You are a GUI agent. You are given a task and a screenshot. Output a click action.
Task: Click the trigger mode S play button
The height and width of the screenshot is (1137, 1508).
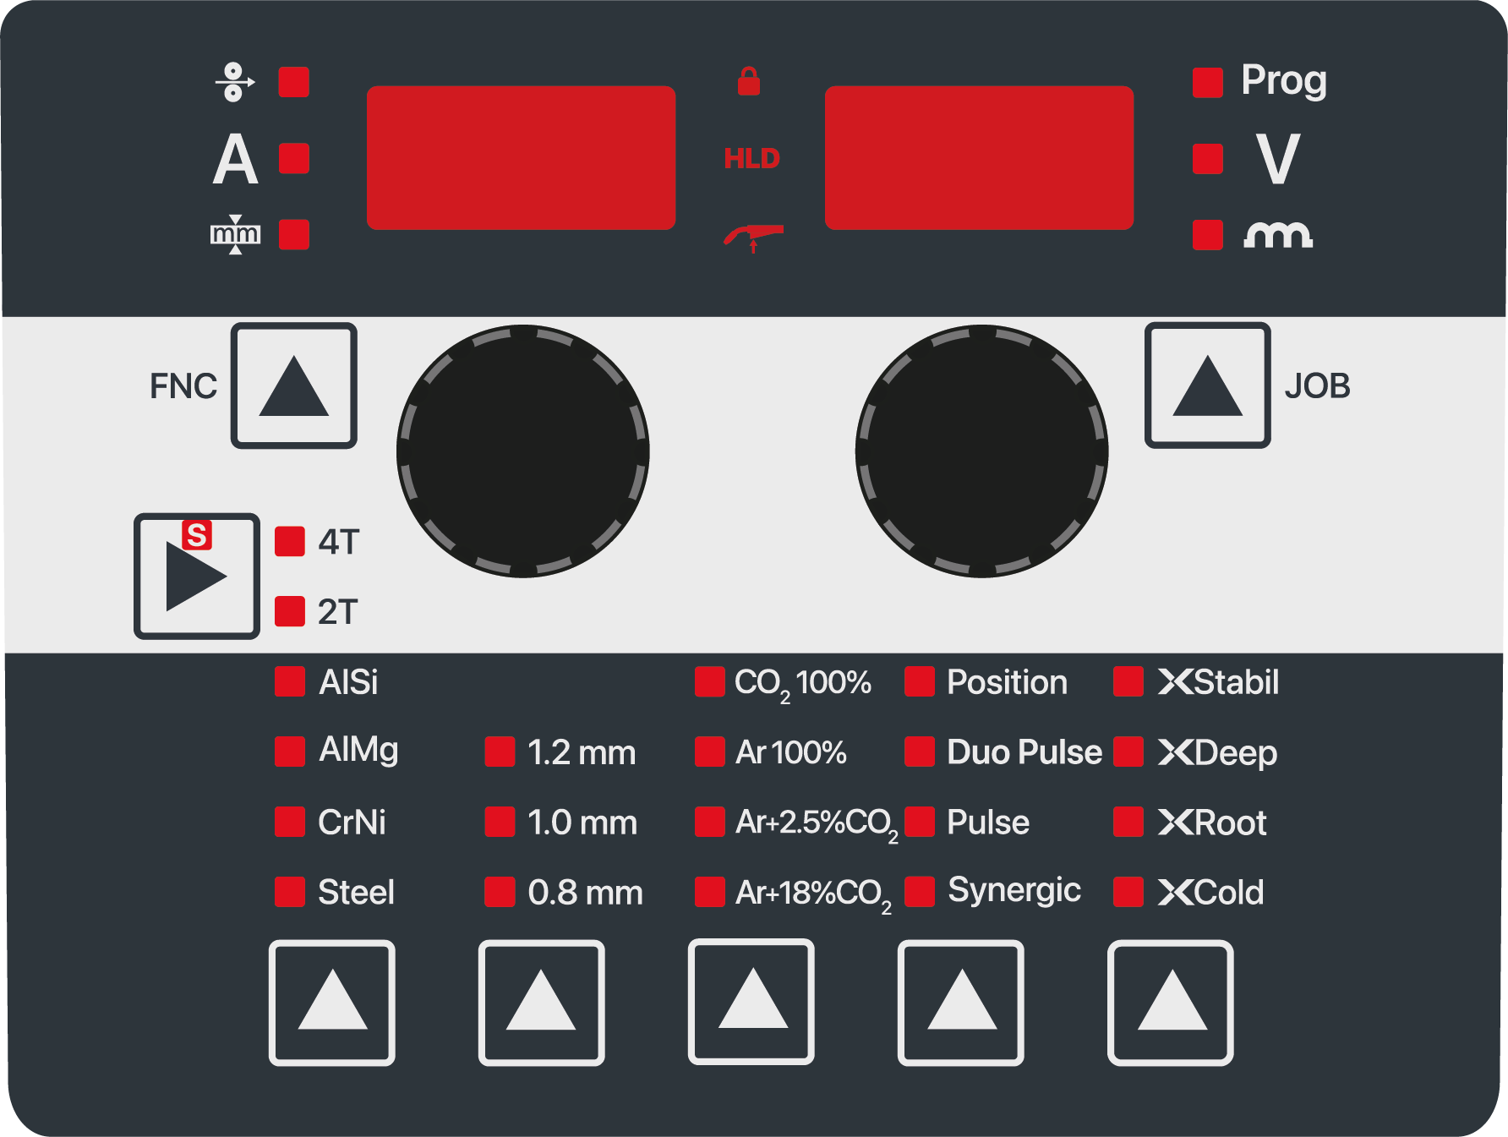click(197, 576)
